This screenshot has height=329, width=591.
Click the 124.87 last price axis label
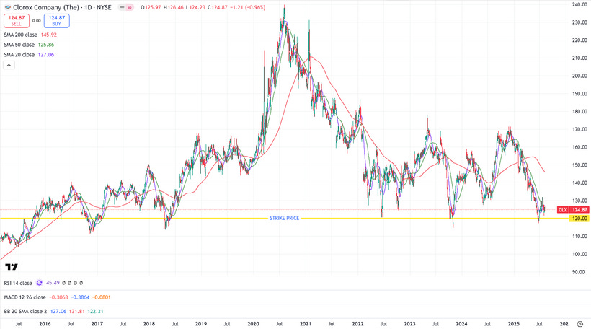[x=579, y=210]
